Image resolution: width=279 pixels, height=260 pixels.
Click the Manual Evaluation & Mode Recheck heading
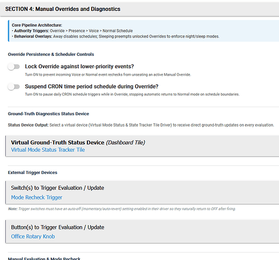pos(44,258)
